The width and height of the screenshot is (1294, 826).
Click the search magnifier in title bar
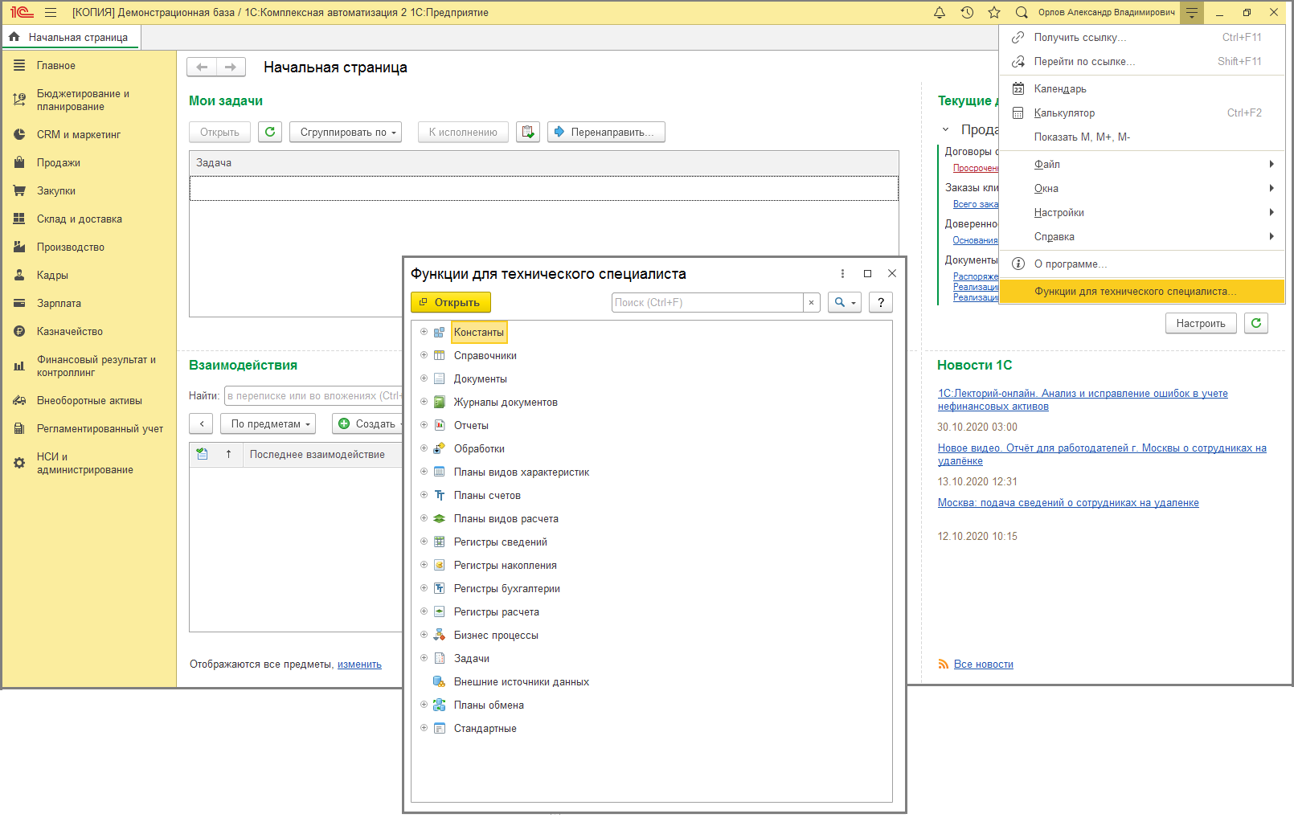[x=1022, y=13]
